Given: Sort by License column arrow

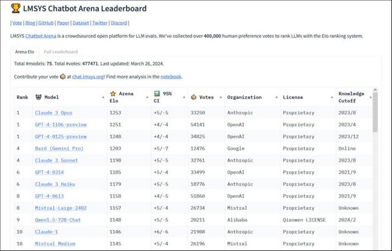Looking at the screenshot, I should [x=332, y=97].
